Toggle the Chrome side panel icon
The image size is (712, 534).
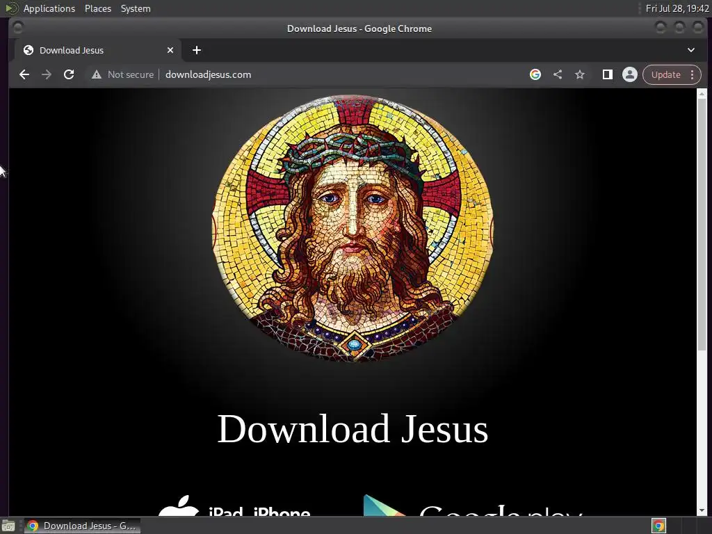(x=607, y=74)
